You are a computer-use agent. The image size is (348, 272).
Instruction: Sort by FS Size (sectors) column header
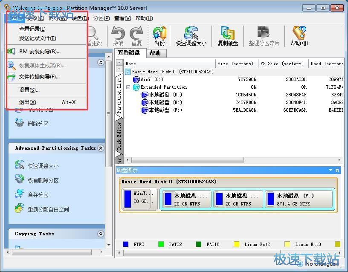click(284, 64)
